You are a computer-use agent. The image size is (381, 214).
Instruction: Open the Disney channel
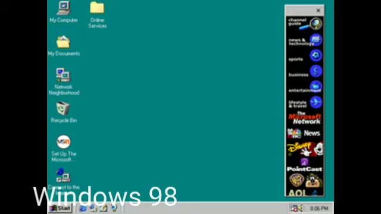(x=305, y=149)
